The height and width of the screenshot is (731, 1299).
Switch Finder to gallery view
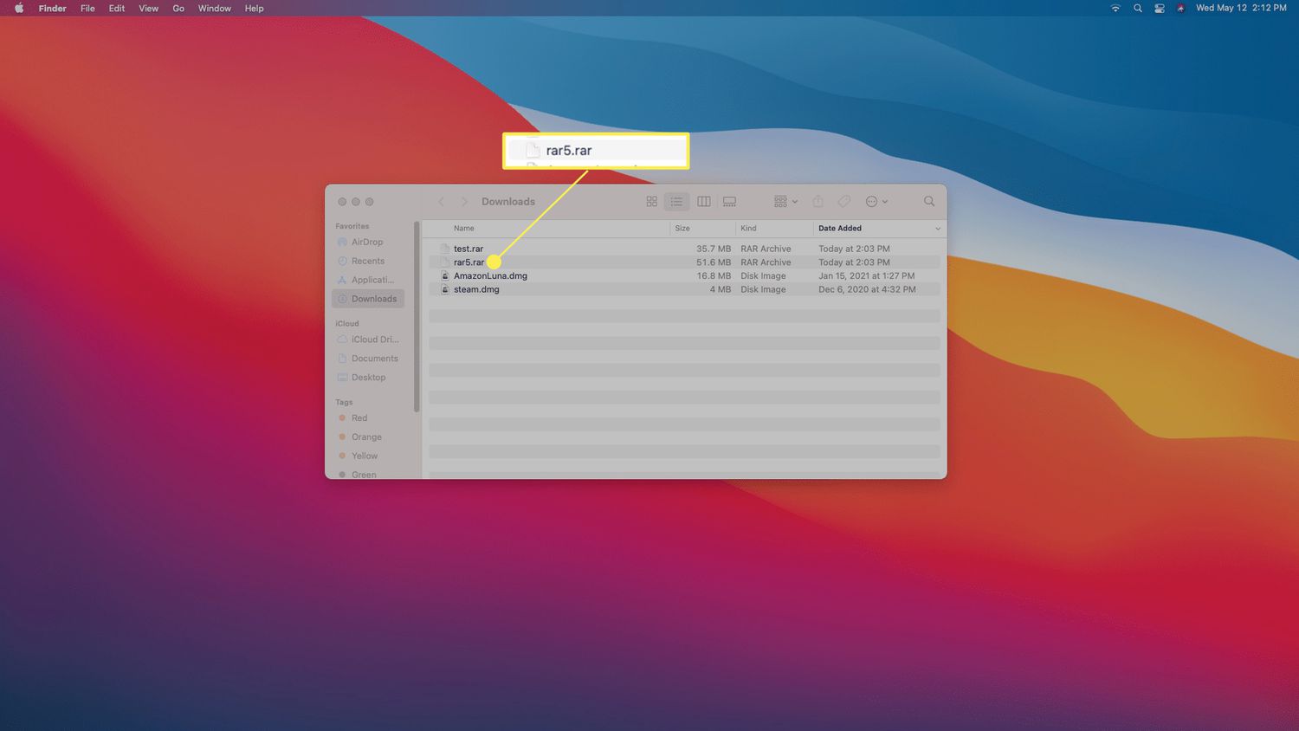(730, 202)
